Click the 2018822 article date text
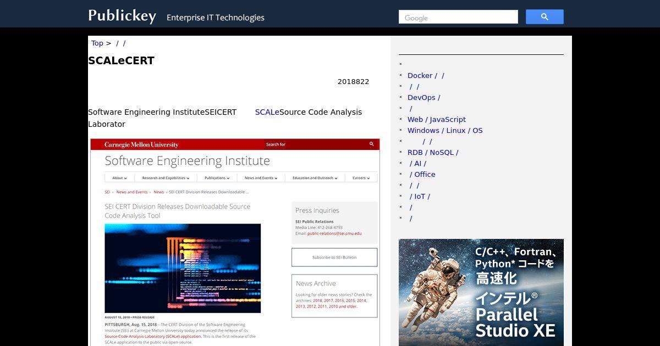660x346 pixels. pos(353,82)
